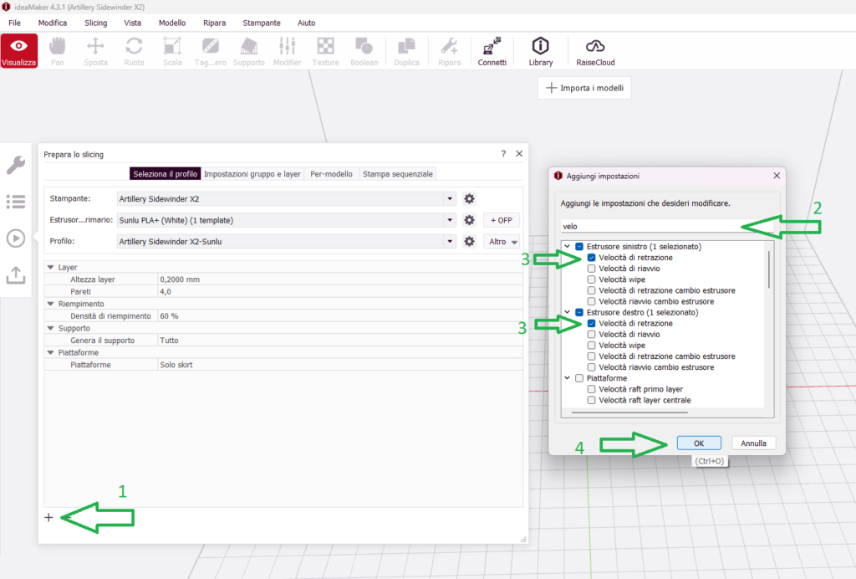Close the Prepara lo slicing dialog
856x579 pixels.
(x=519, y=154)
